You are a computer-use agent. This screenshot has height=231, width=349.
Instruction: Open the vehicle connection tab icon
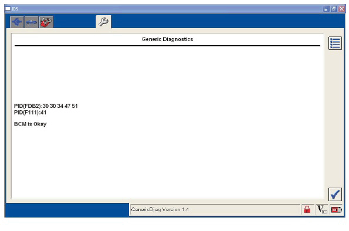[16, 22]
